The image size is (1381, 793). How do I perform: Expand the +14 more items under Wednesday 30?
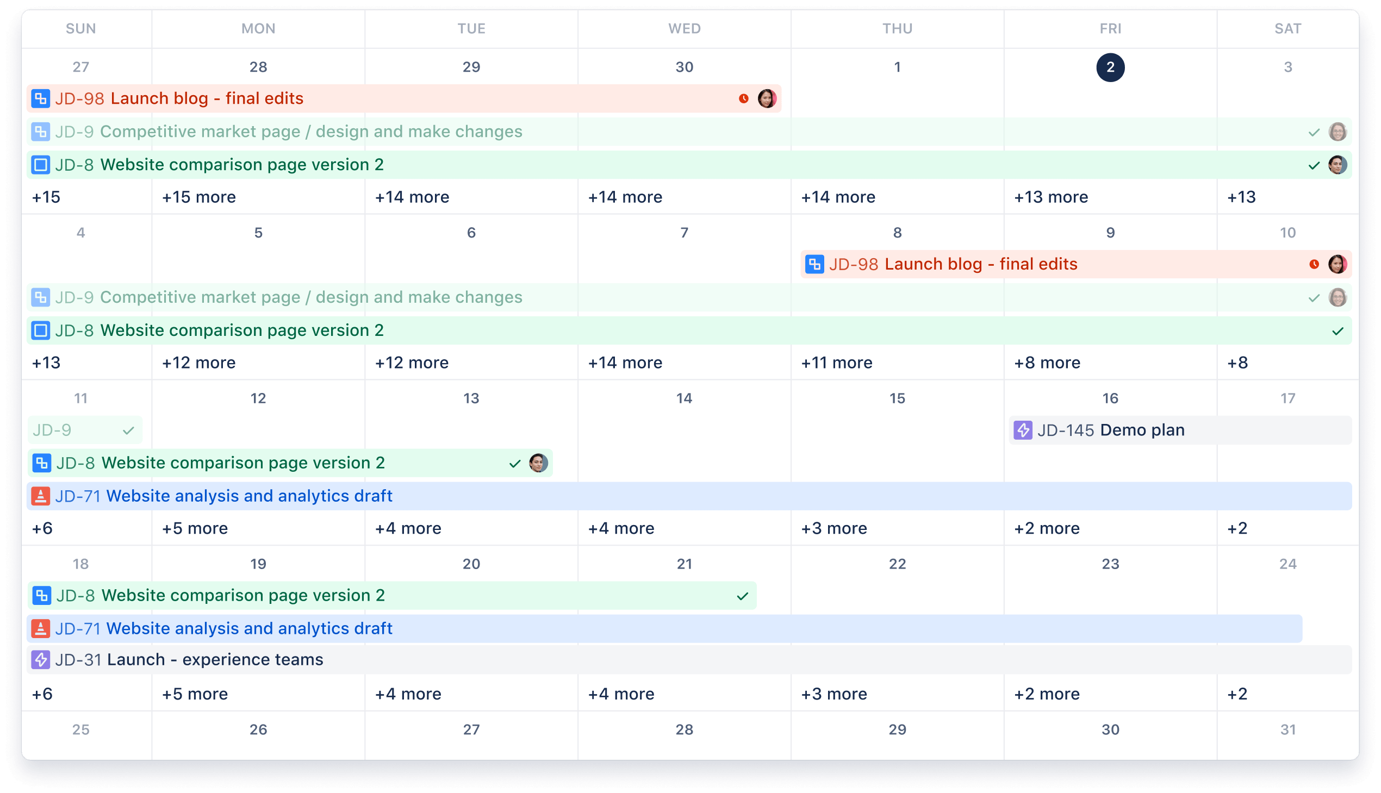coord(626,197)
